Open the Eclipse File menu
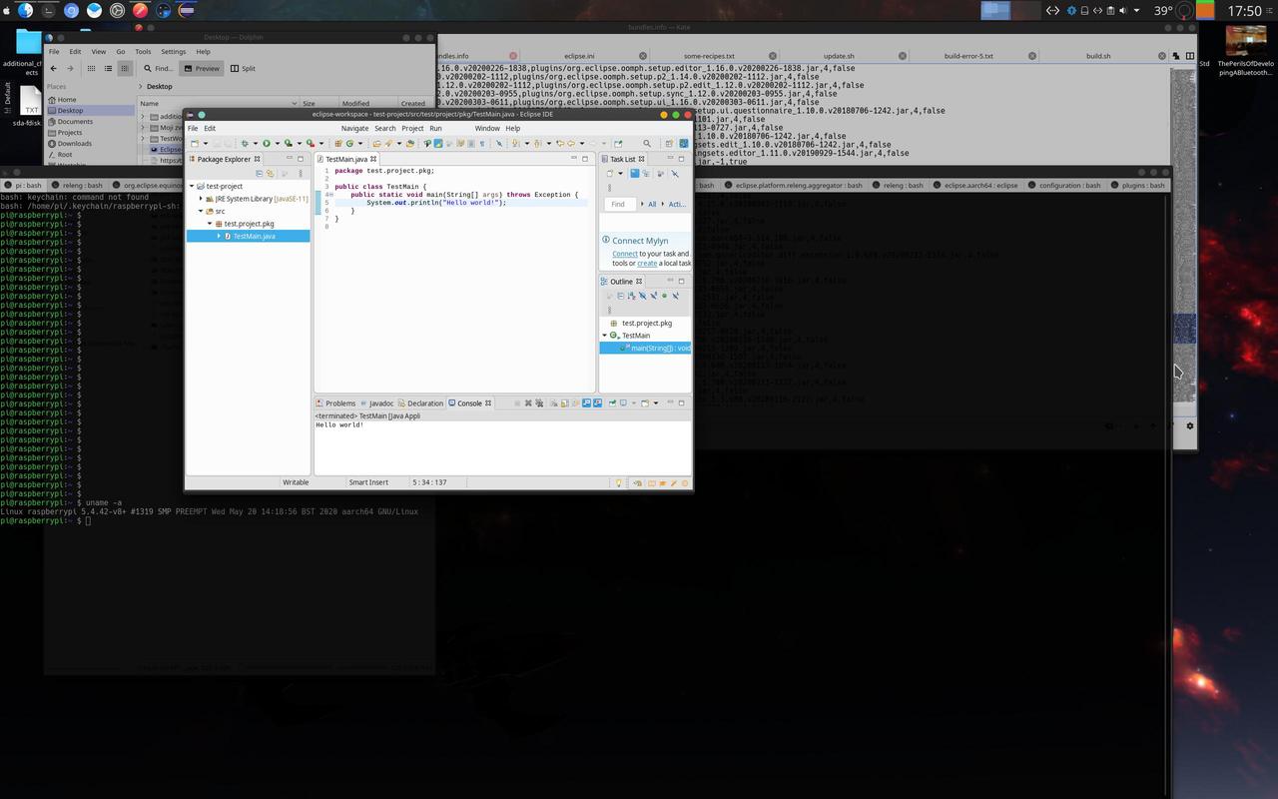This screenshot has width=1278, height=799. 193,128
